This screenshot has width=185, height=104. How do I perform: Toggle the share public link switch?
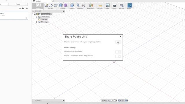(x=118, y=42)
